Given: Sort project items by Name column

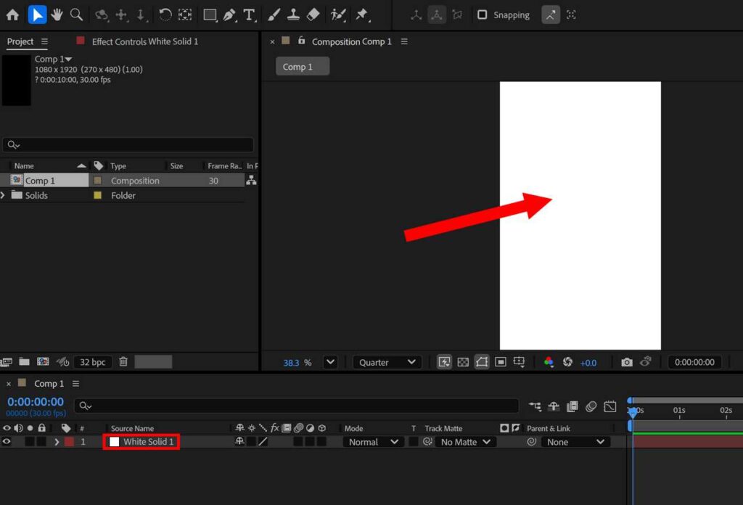Looking at the screenshot, I should click(x=24, y=166).
